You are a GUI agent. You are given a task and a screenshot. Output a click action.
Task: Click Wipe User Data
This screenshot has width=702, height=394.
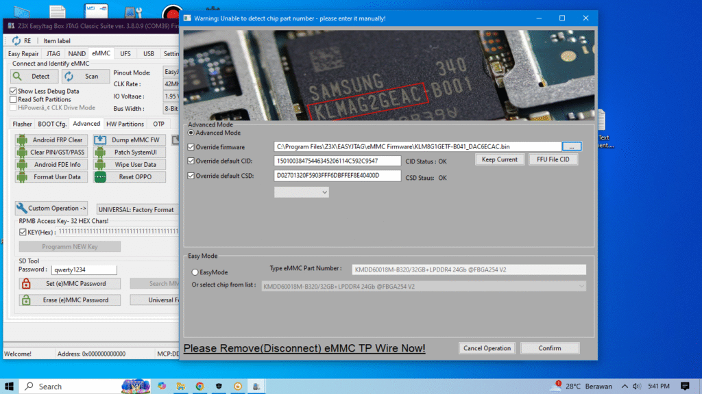tap(130, 164)
